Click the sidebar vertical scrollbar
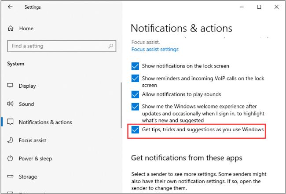The image size is (286, 194). click(x=121, y=105)
